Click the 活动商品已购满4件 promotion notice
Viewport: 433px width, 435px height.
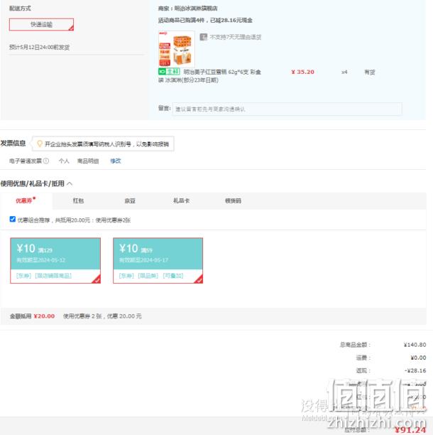[x=205, y=20]
